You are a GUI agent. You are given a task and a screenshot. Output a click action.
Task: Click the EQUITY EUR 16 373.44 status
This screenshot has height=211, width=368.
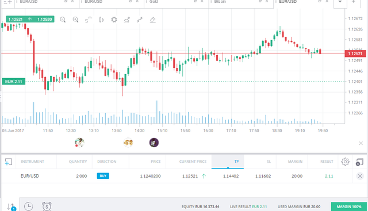coord(200,207)
